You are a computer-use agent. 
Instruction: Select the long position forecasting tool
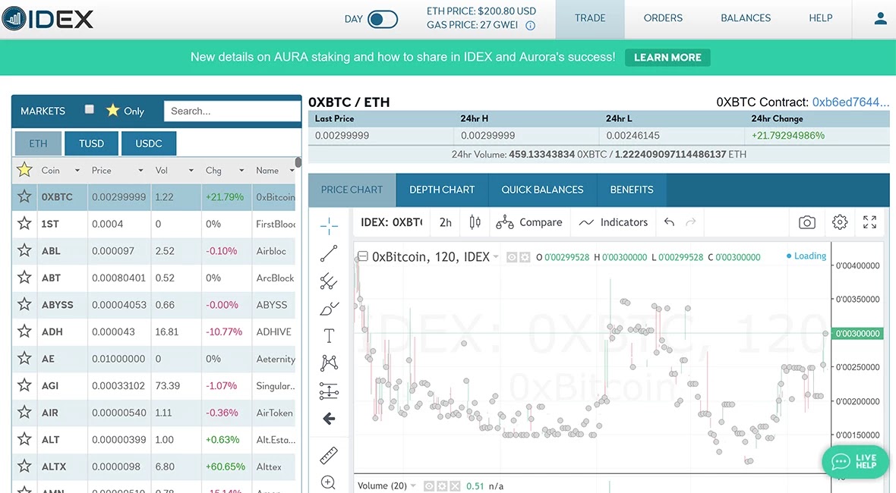[x=329, y=391]
